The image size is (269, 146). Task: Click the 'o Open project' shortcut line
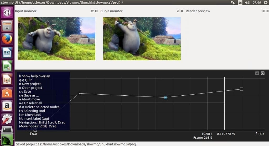[x=31, y=88]
